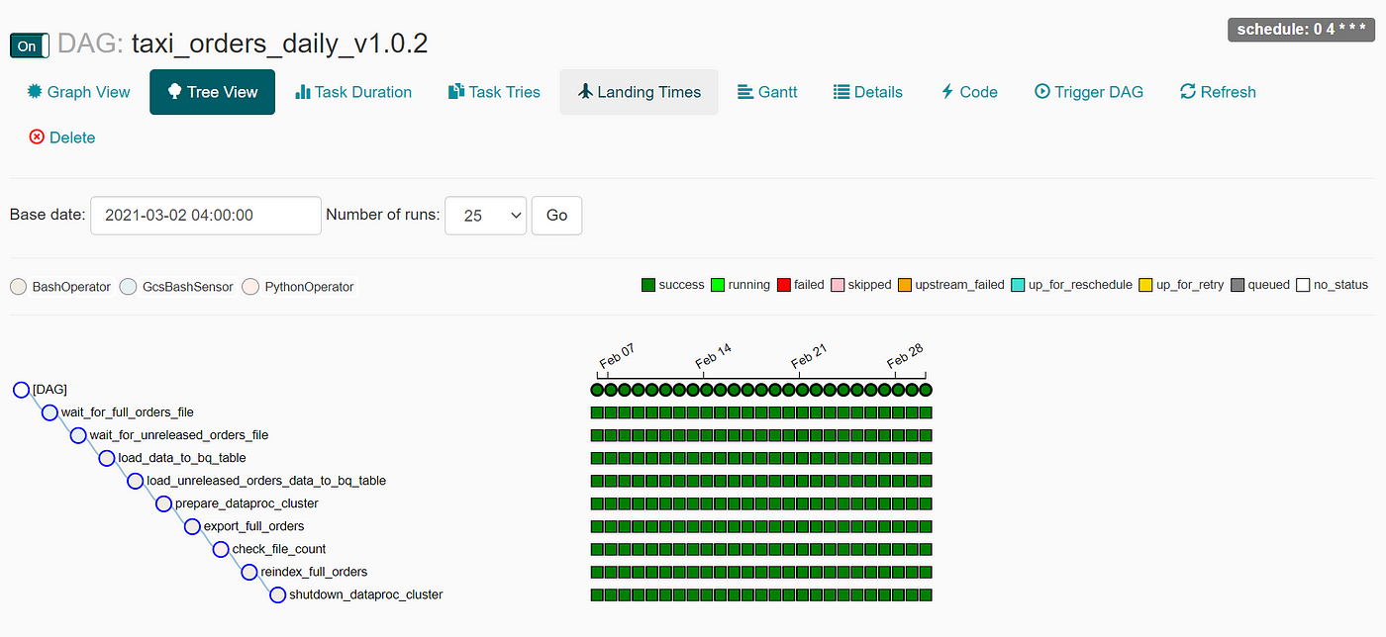Click the Graph View sun icon

click(x=35, y=92)
